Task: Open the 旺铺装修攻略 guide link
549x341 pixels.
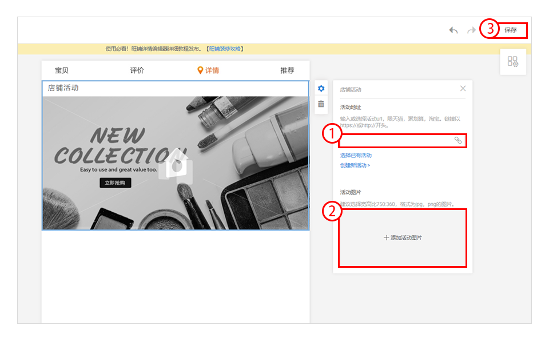Action: coord(225,49)
